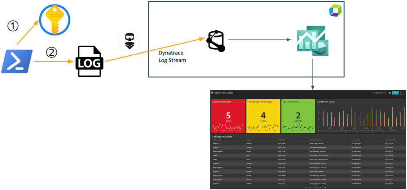Select the yellow Expiring Soon Certificates tile
407x190 pixels.
[x=263, y=116]
